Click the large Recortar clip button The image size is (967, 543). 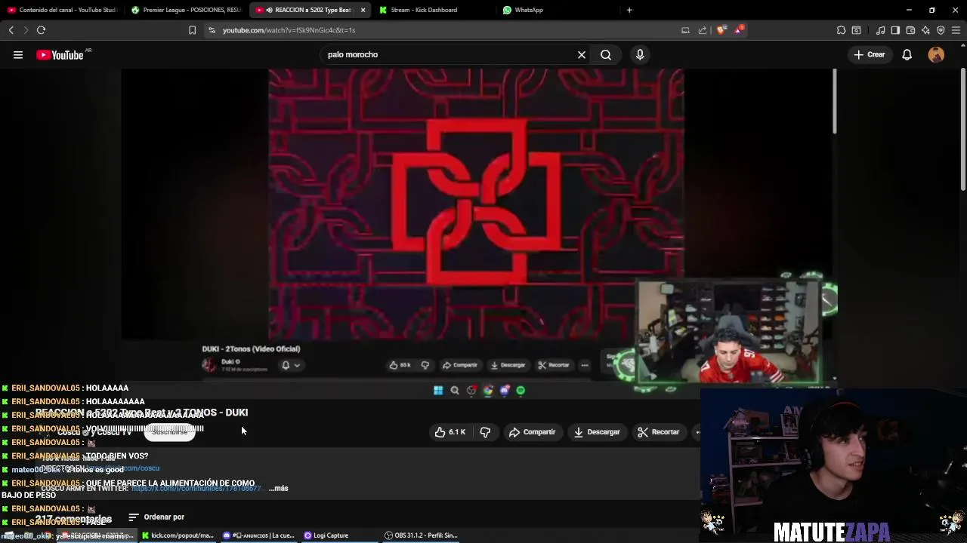(x=658, y=432)
